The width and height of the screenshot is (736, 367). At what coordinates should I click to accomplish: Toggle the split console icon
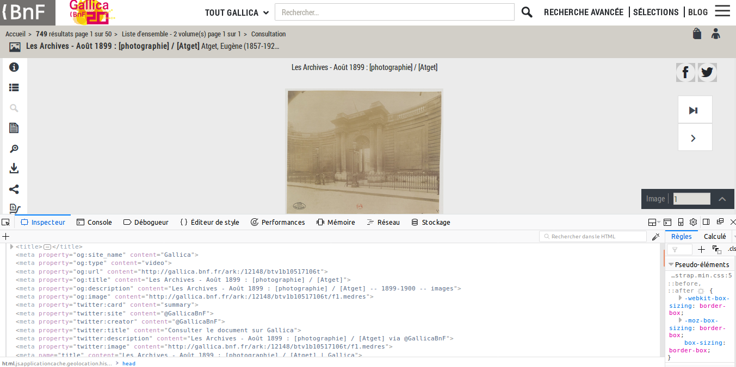(667, 222)
